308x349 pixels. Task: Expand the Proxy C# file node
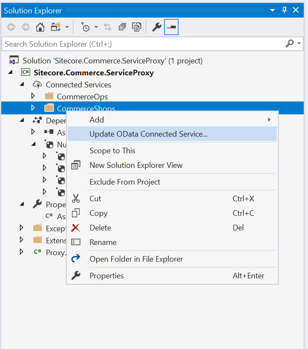[21, 252]
